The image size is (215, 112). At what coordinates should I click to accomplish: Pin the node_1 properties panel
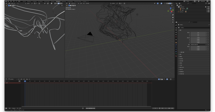tap(209, 25)
